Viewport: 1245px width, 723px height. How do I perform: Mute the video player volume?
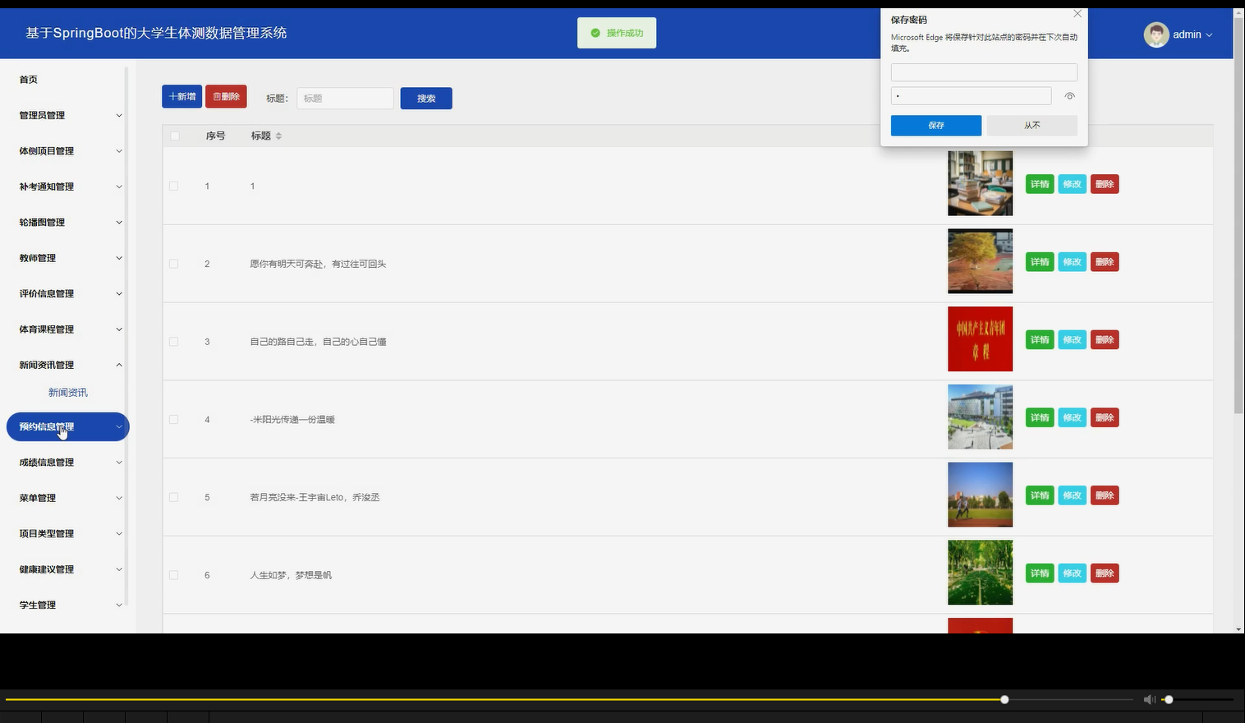click(1149, 699)
